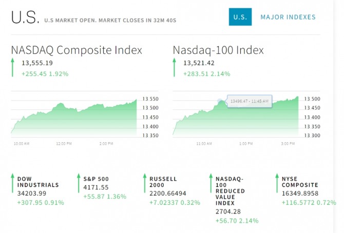344x233 pixels.
Task: Click the NASDAQ Composite area chart
Action: tap(74, 121)
